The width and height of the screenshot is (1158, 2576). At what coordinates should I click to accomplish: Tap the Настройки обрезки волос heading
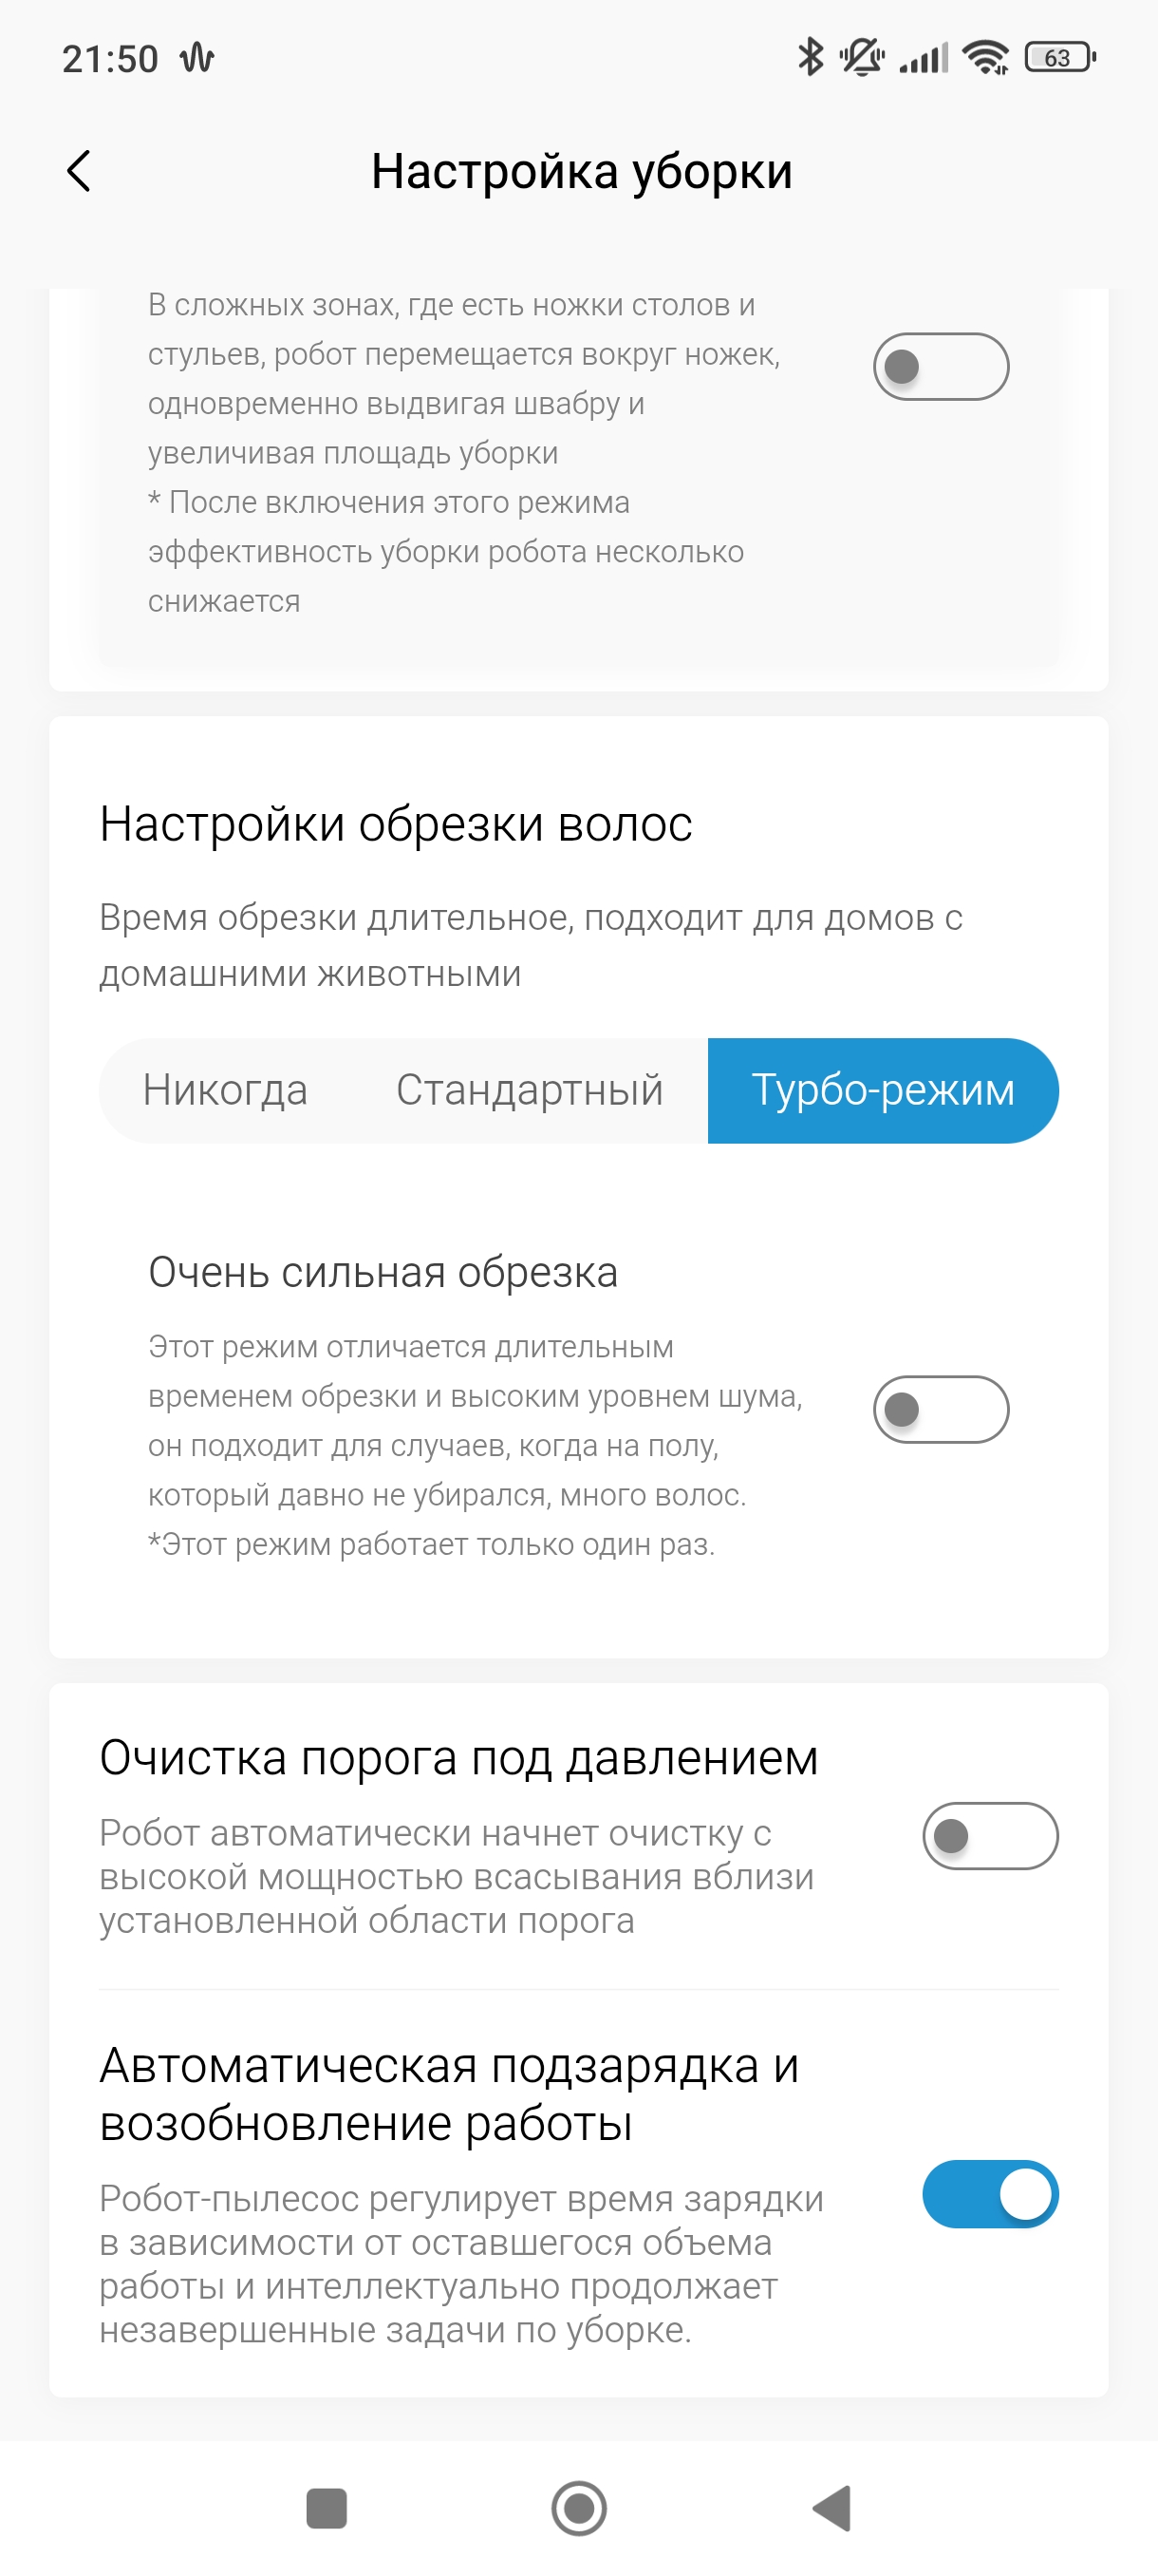click(x=396, y=824)
